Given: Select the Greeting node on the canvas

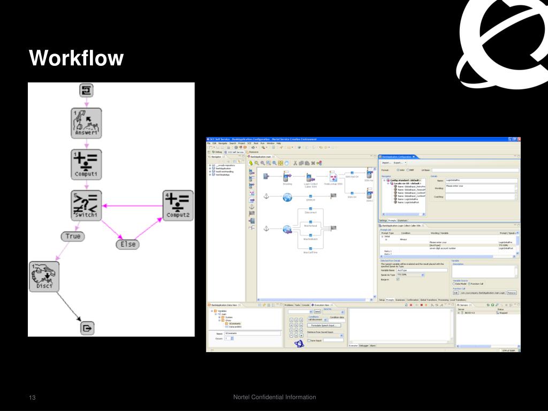Looking at the screenshot, I should (287, 178).
